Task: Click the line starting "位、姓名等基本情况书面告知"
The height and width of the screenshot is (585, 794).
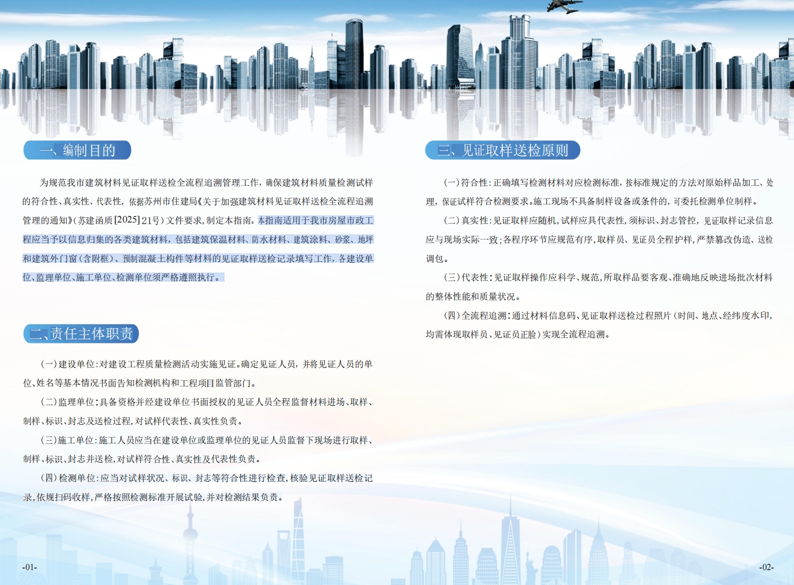Action: 141,383
